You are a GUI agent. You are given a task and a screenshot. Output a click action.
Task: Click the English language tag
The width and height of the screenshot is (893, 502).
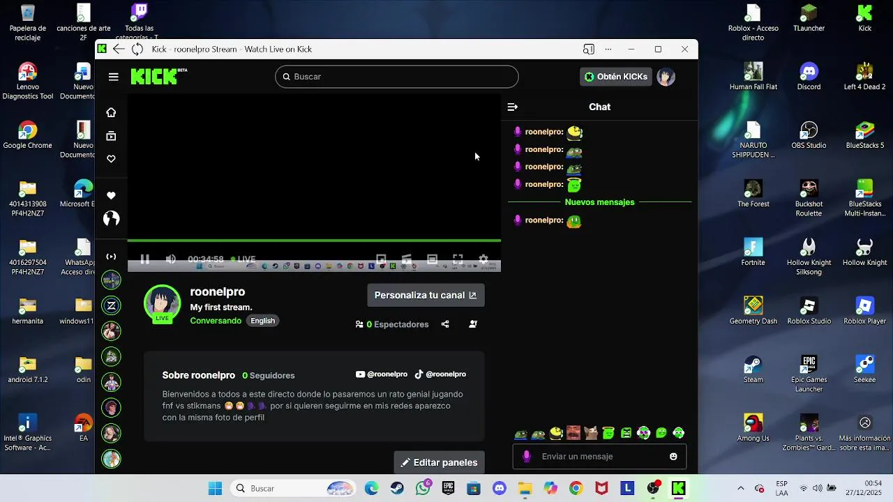tap(263, 321)
